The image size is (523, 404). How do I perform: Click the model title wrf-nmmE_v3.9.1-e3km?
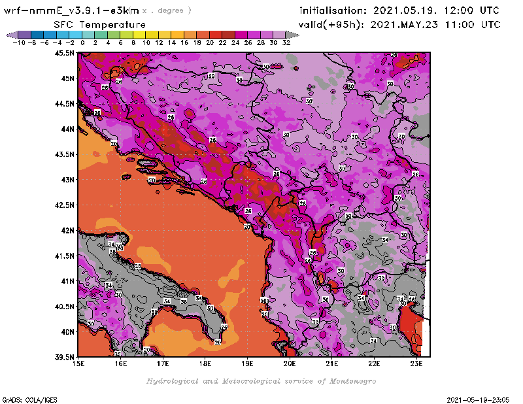[x=71, y=10]
